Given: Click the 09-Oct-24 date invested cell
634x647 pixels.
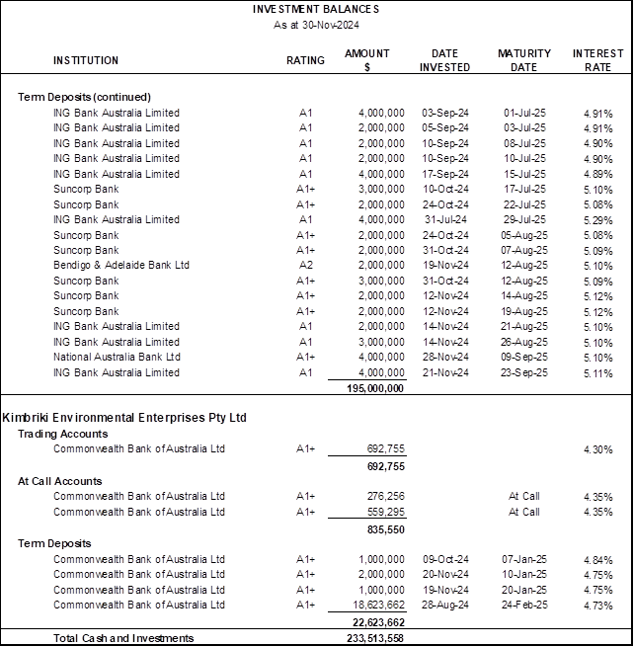Looking at the screenshot, I should [x=445, y=559].
